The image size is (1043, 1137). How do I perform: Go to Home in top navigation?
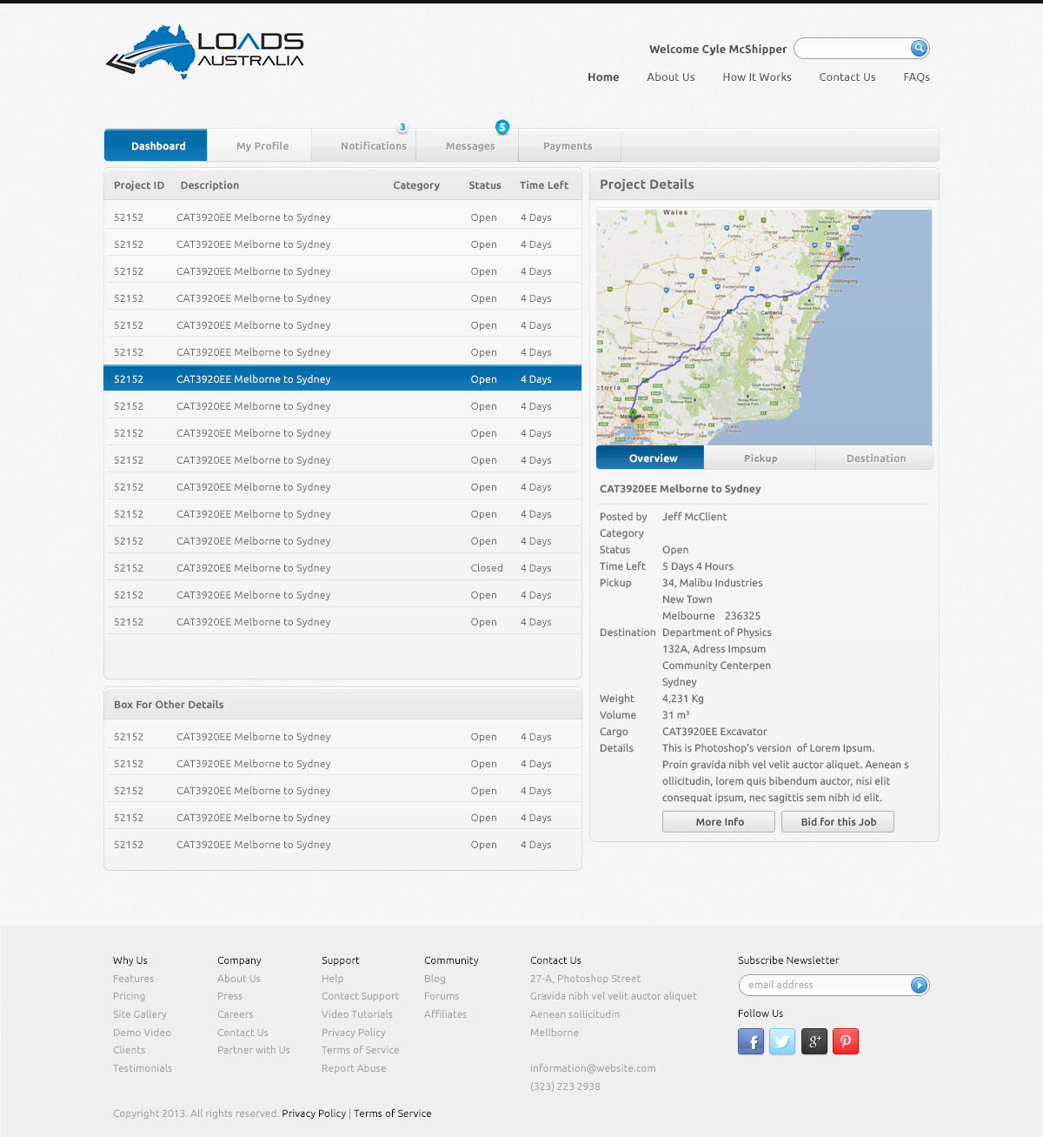pyautogui.click(x=603, y=77)
